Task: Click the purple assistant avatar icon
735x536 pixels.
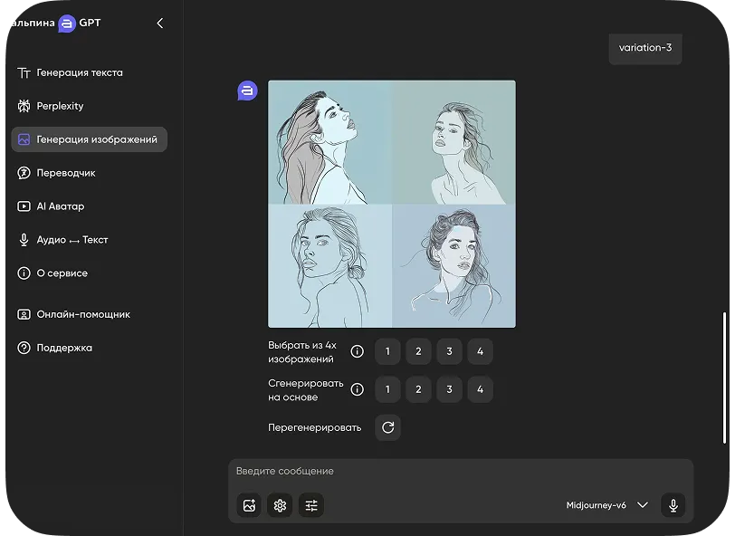Action: point(248,91)
